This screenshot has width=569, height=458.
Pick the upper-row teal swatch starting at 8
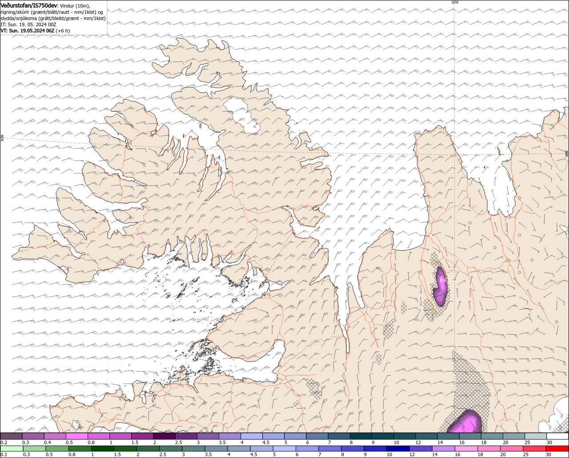tap(361, 436)
